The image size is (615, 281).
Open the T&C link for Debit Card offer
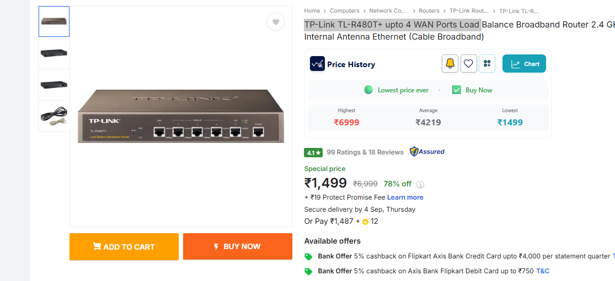(x=543, y=271)
